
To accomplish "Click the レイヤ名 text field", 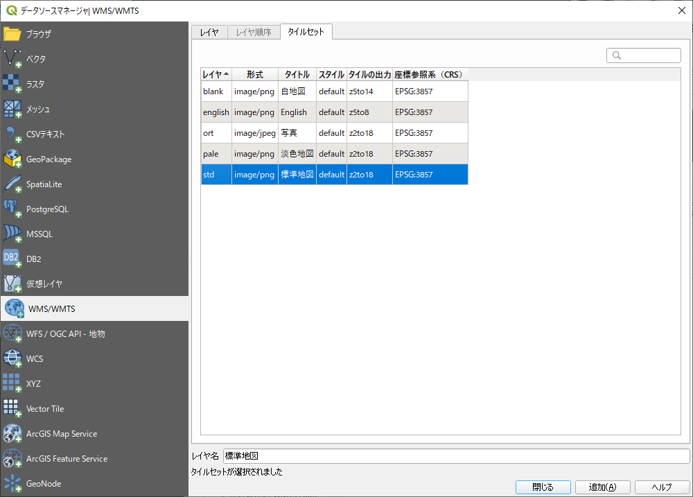I will pos(456,456).
